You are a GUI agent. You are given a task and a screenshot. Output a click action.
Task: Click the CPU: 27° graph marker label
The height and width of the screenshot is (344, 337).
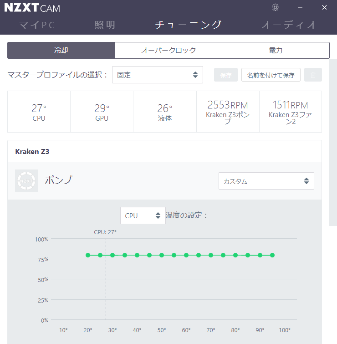click(105, 232)
